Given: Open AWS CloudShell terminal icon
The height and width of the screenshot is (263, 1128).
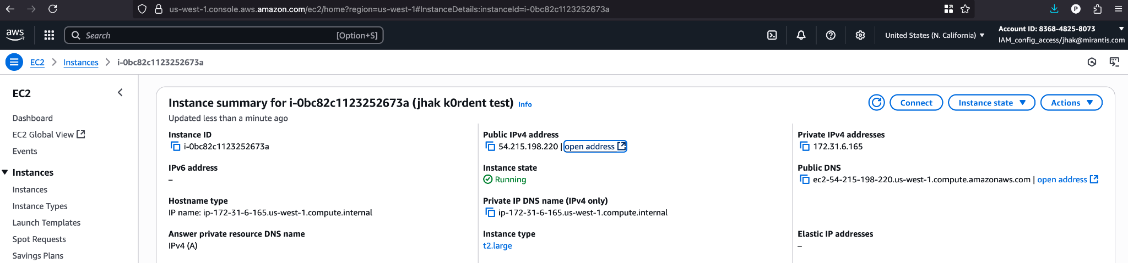Looking at the screenshot, I should click(x=772, y=35).
